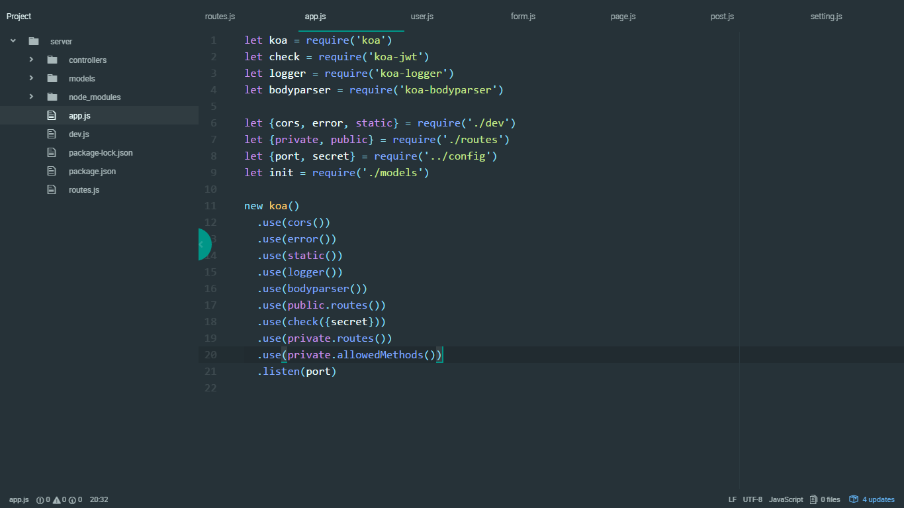This screenshot has height=508, width=904.
Task: Click the file icon beside package-lock.json
Action: [x=52, y=152]
